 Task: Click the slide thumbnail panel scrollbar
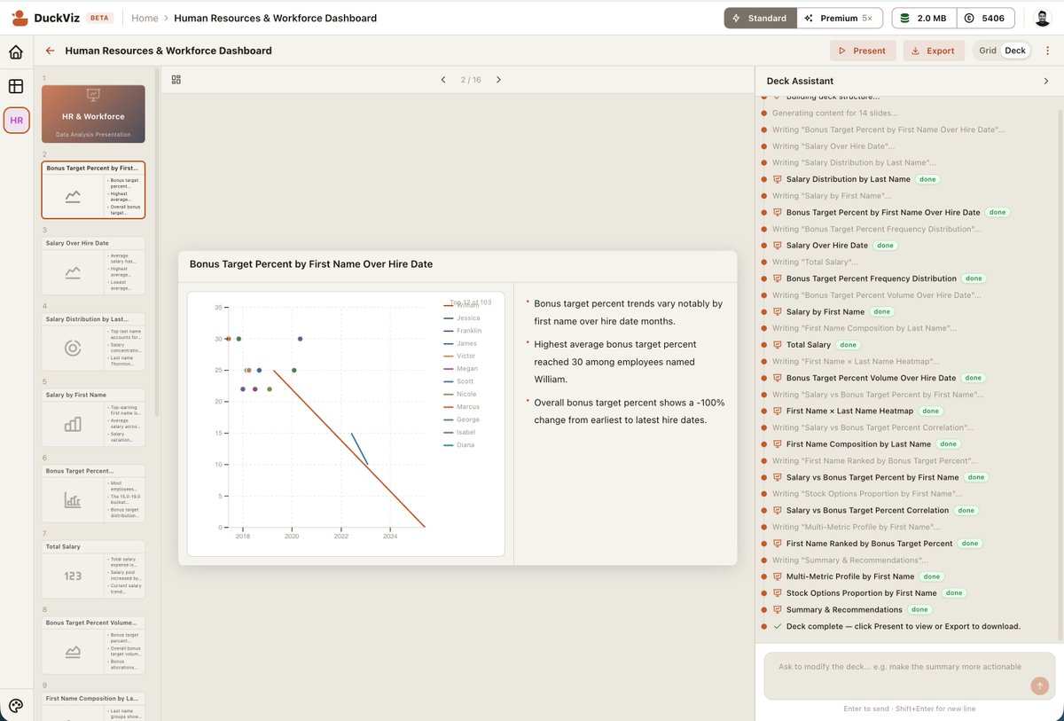(x=157, y=244)
